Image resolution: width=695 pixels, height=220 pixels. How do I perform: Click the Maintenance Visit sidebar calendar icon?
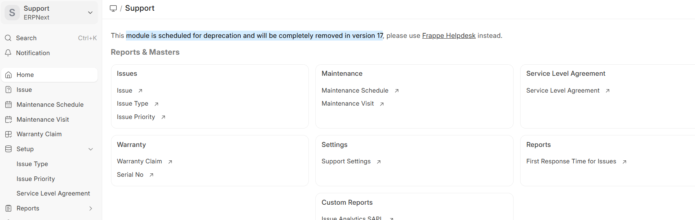click(x=8, y=119)
